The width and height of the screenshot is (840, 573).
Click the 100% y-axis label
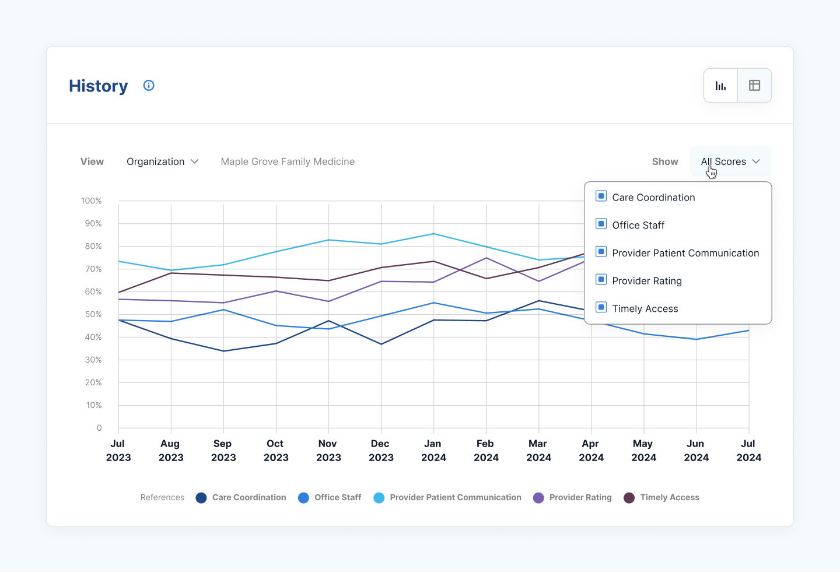coord(92,201)
